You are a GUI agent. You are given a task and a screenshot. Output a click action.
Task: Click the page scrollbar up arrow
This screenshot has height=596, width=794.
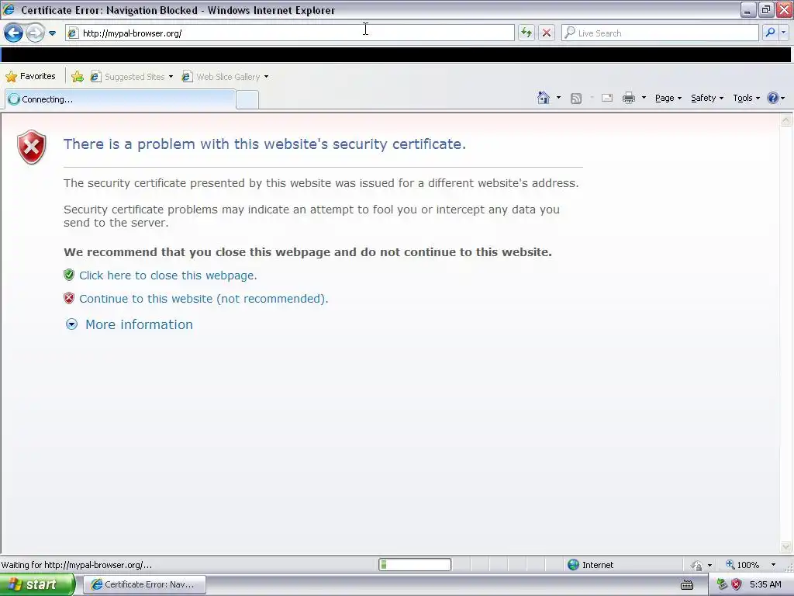pos(786,120)
